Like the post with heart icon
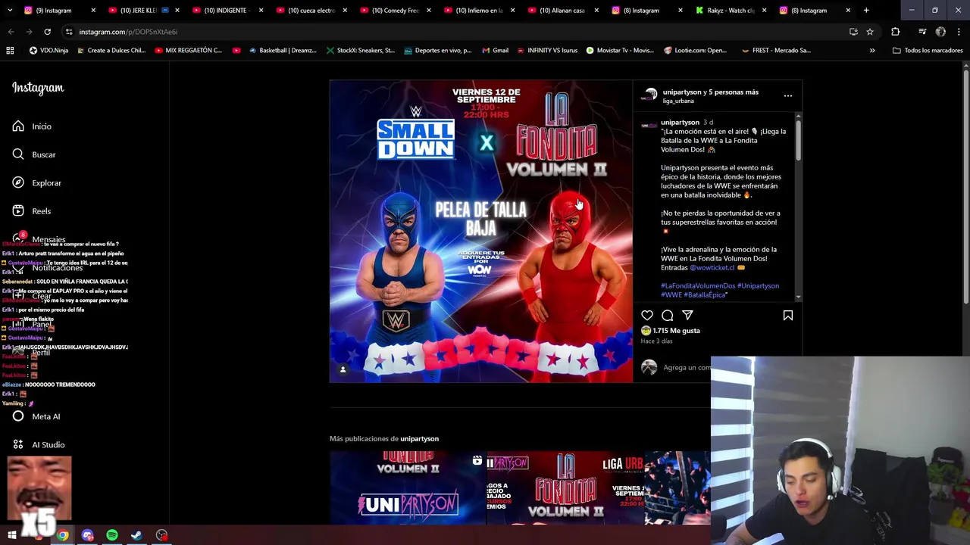 tap(647, 315)
